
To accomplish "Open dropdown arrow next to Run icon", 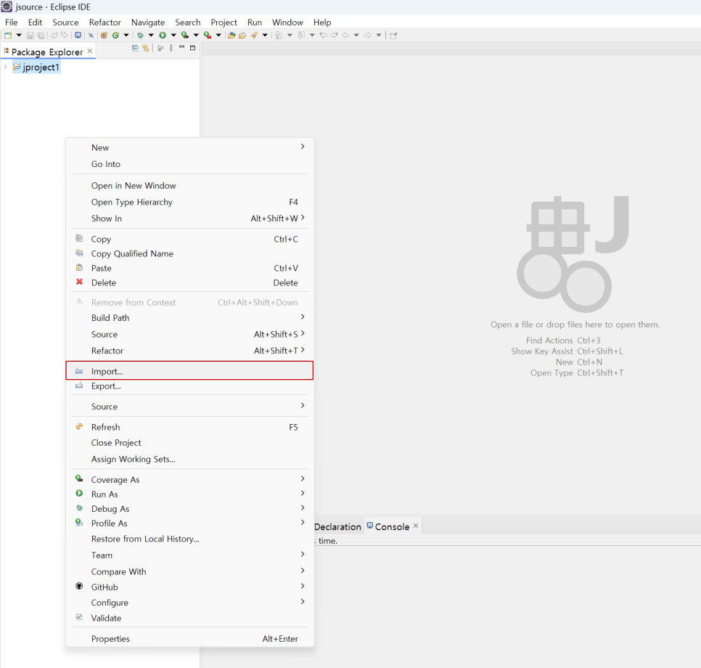I will [x=173, y=36].
